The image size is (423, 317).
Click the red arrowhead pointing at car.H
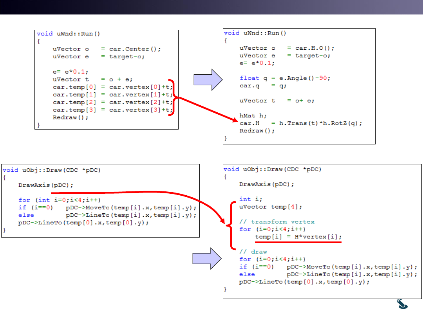pyautogui.click(x=233, y=118)
